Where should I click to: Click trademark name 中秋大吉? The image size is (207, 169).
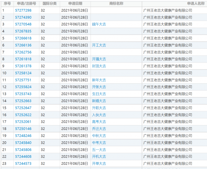[99, 136]
